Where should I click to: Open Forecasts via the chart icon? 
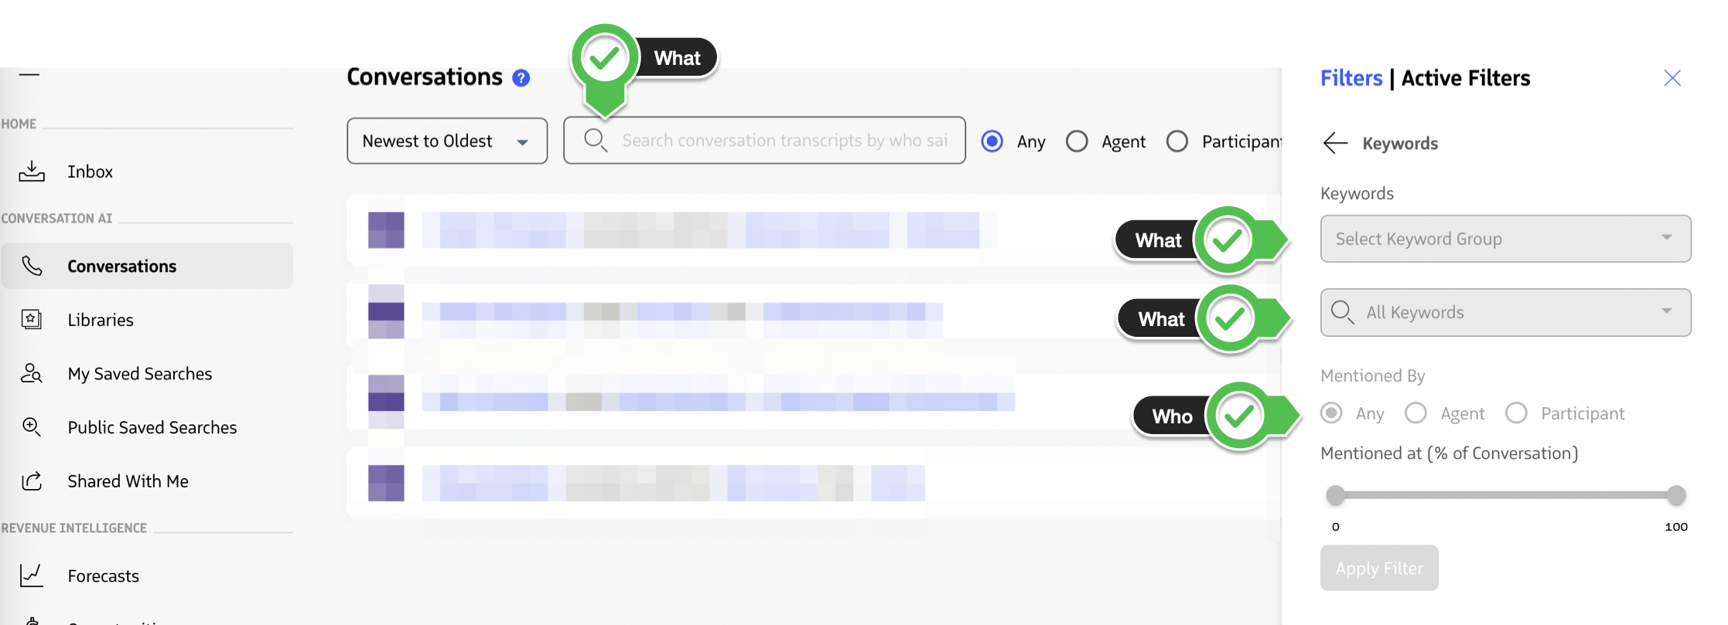[32, 575]
